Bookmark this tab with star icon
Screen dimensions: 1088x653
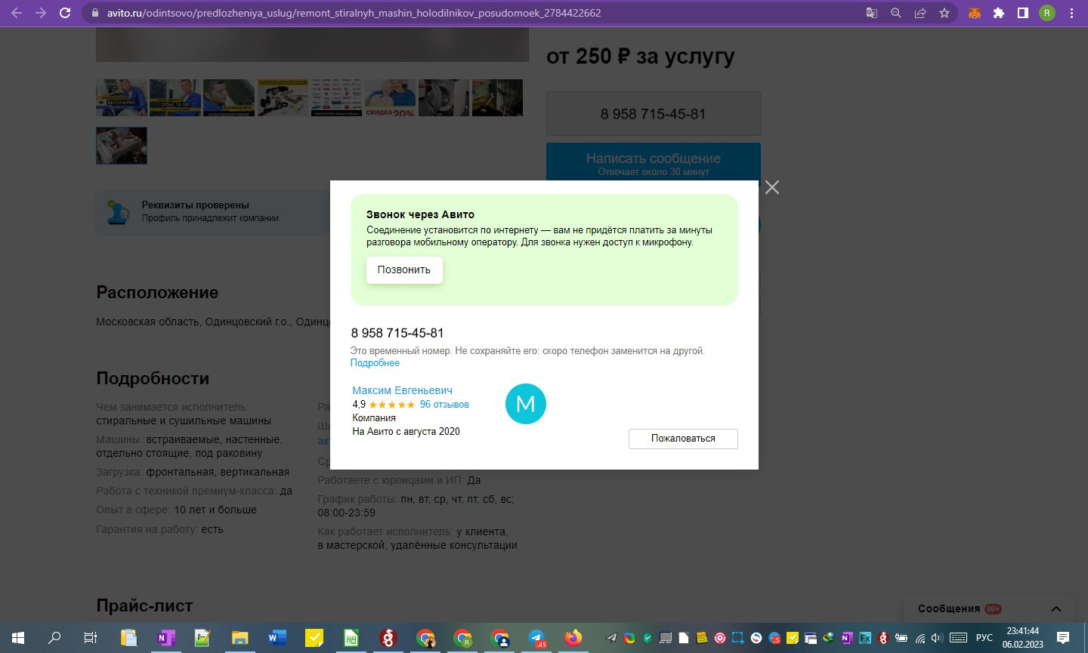(x=944, y=13)
